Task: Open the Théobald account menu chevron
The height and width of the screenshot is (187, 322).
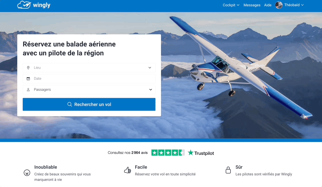Action: [x=302, y=5]
